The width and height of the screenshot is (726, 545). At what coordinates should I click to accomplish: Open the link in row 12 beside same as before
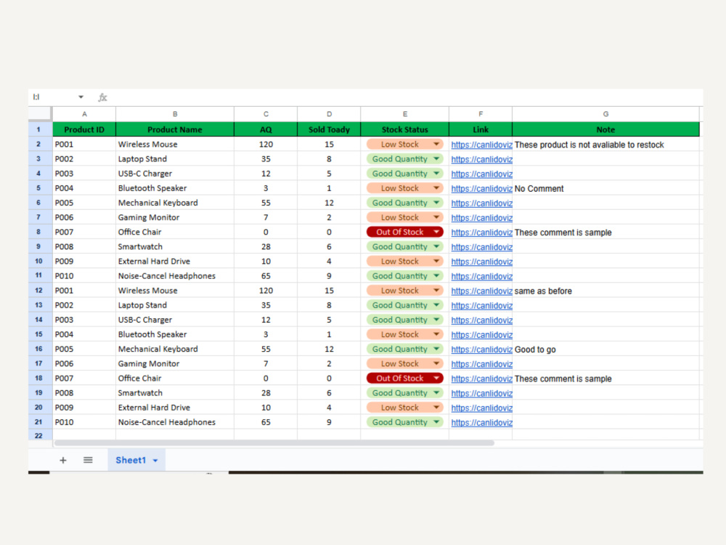click(481, 291)
